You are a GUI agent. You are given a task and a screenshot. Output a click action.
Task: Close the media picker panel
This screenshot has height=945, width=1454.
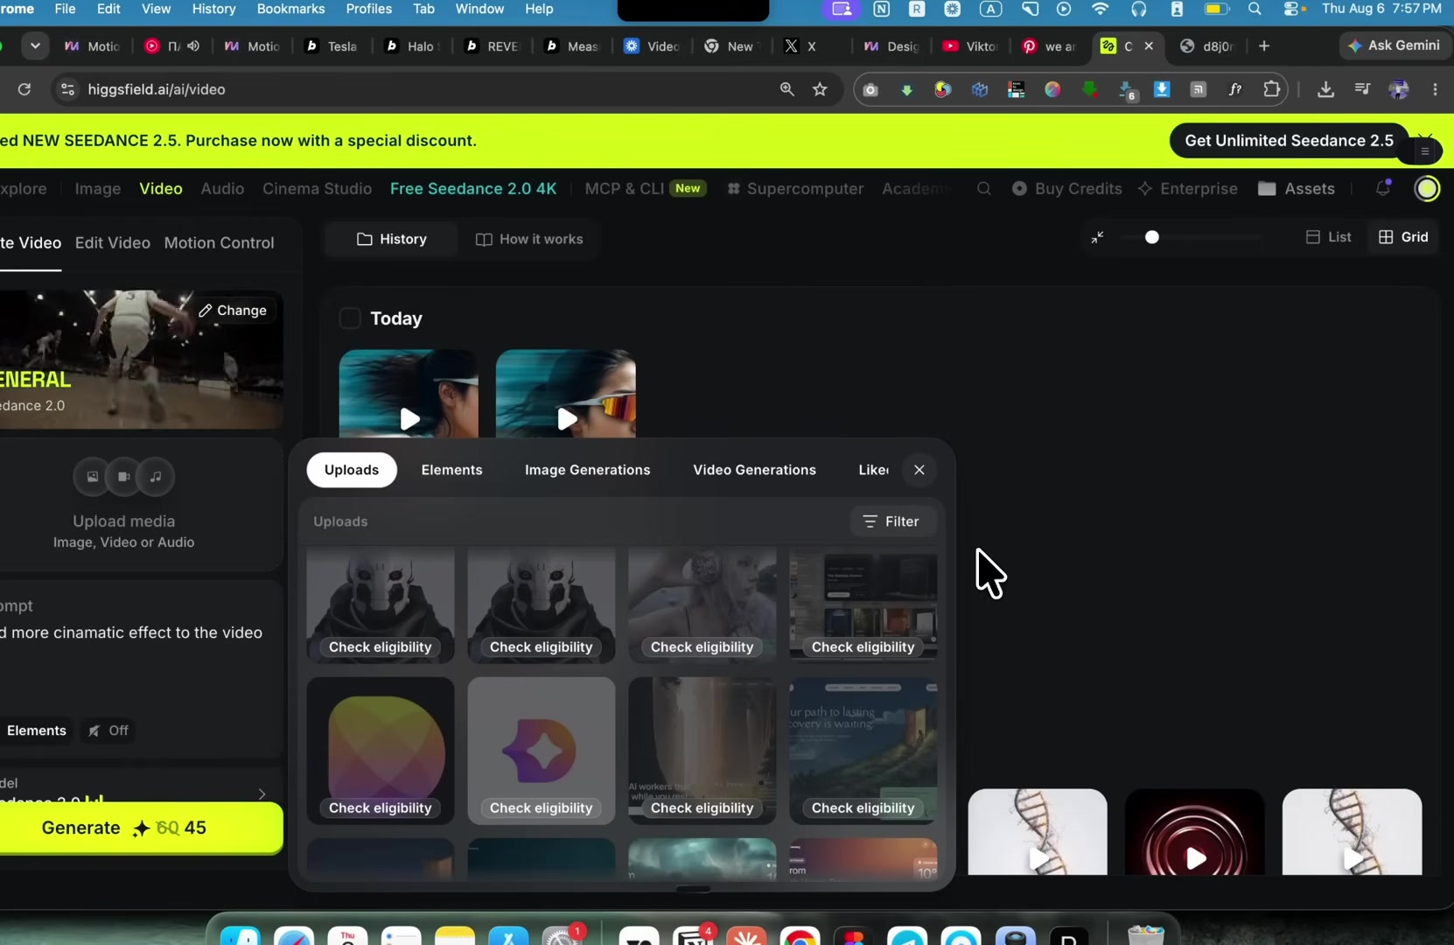pyautogui.click(x=919, y=470)
